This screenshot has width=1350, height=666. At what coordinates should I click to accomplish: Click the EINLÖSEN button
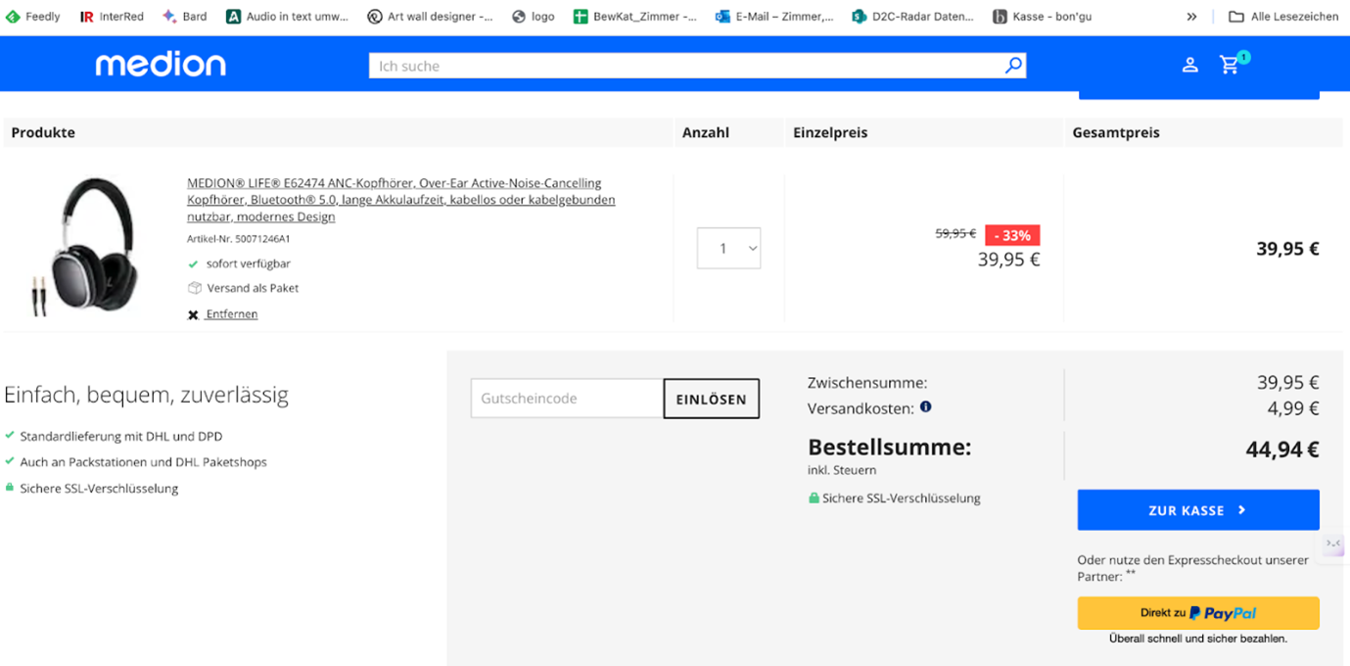point(712,399)
